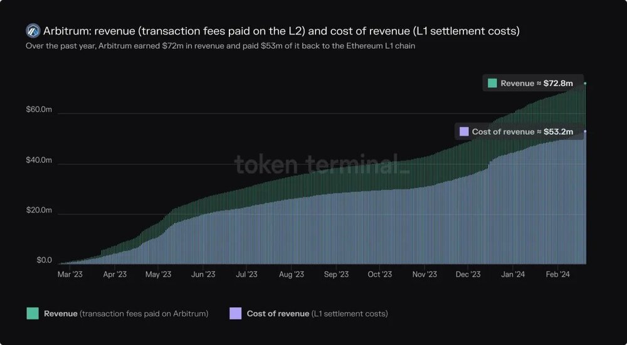Click purple Cost of revenue legend swatch

[236, 314]
